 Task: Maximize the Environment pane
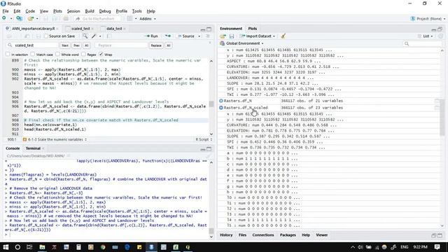tap(440, 29)
